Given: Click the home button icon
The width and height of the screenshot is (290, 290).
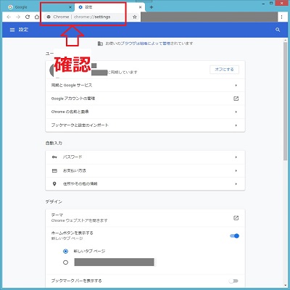Looking at the screenshot, I should [x=37, y=17].
